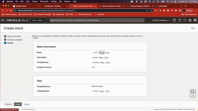
Task: Bookmark this page with the star icon
Action: [151, 10]
